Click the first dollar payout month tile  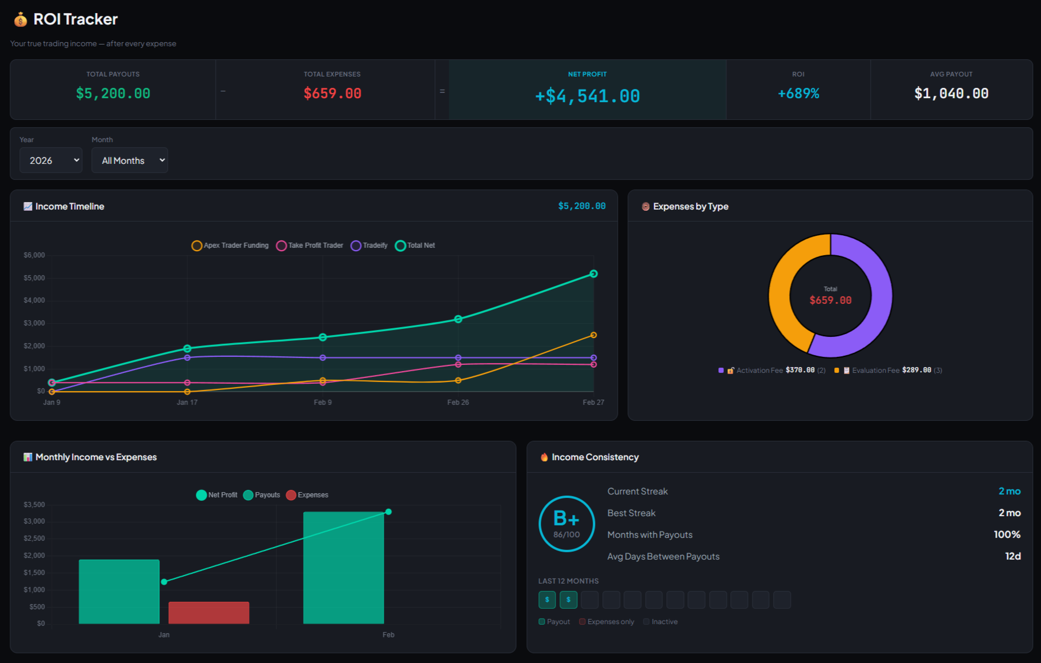point(546,600)
